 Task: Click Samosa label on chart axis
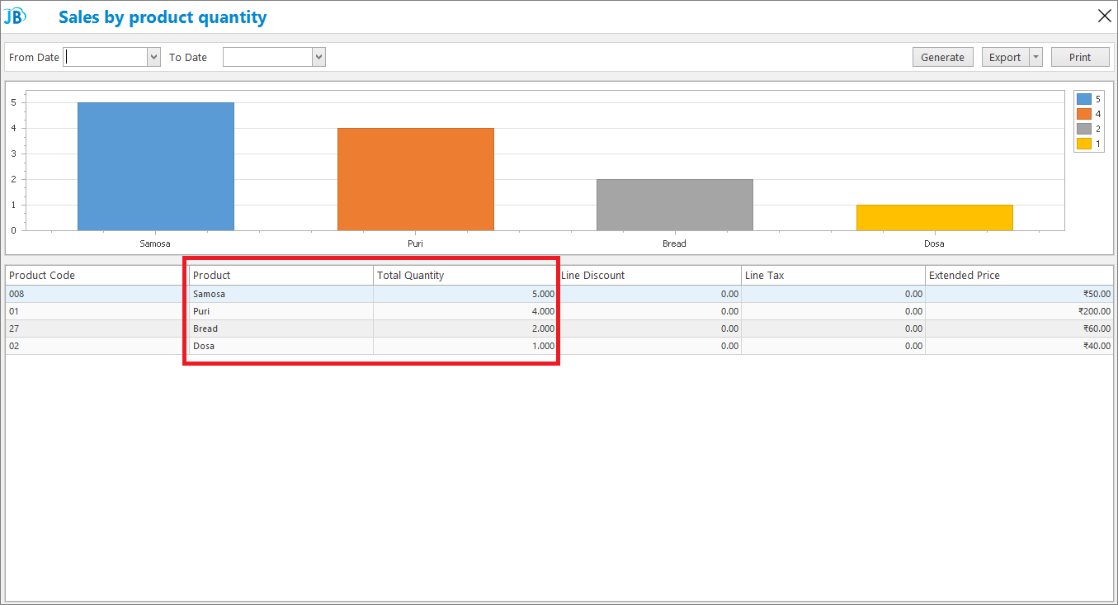155,243
